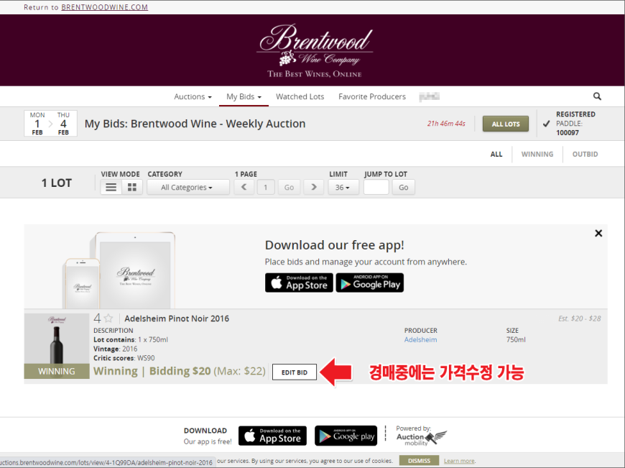Select the OUTBID filter tab

pos(585,155)
